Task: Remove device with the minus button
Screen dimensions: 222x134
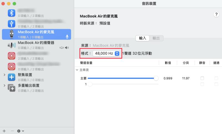Action: [x=12, y=131]
